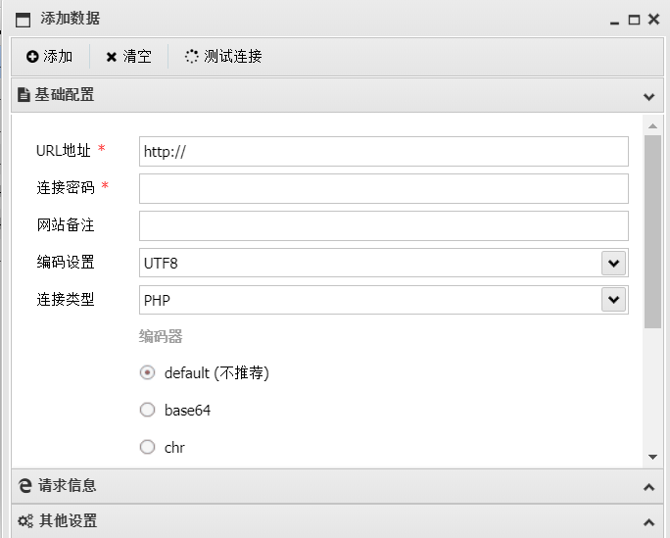Click the spinner icon for 测试连接
The width and height of the screenshot is (670, 538).
[191, 57]
